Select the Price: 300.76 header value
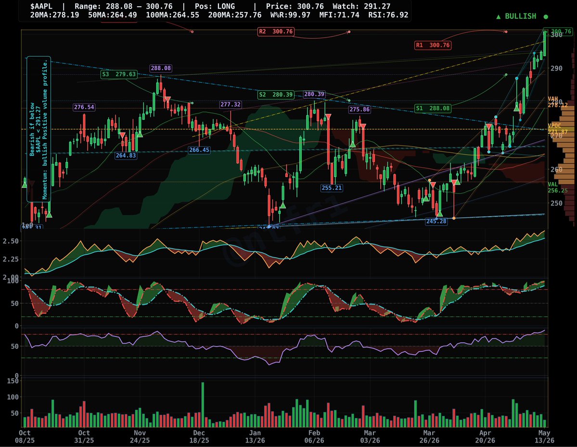 [295, 6]
